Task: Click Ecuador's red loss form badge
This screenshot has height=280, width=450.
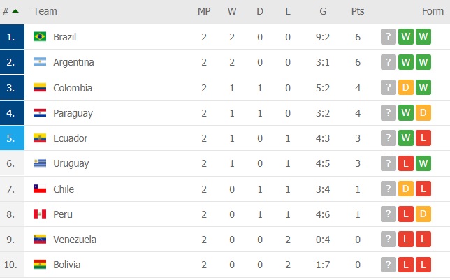Action: pyautogui.click(x=423, y=138)
